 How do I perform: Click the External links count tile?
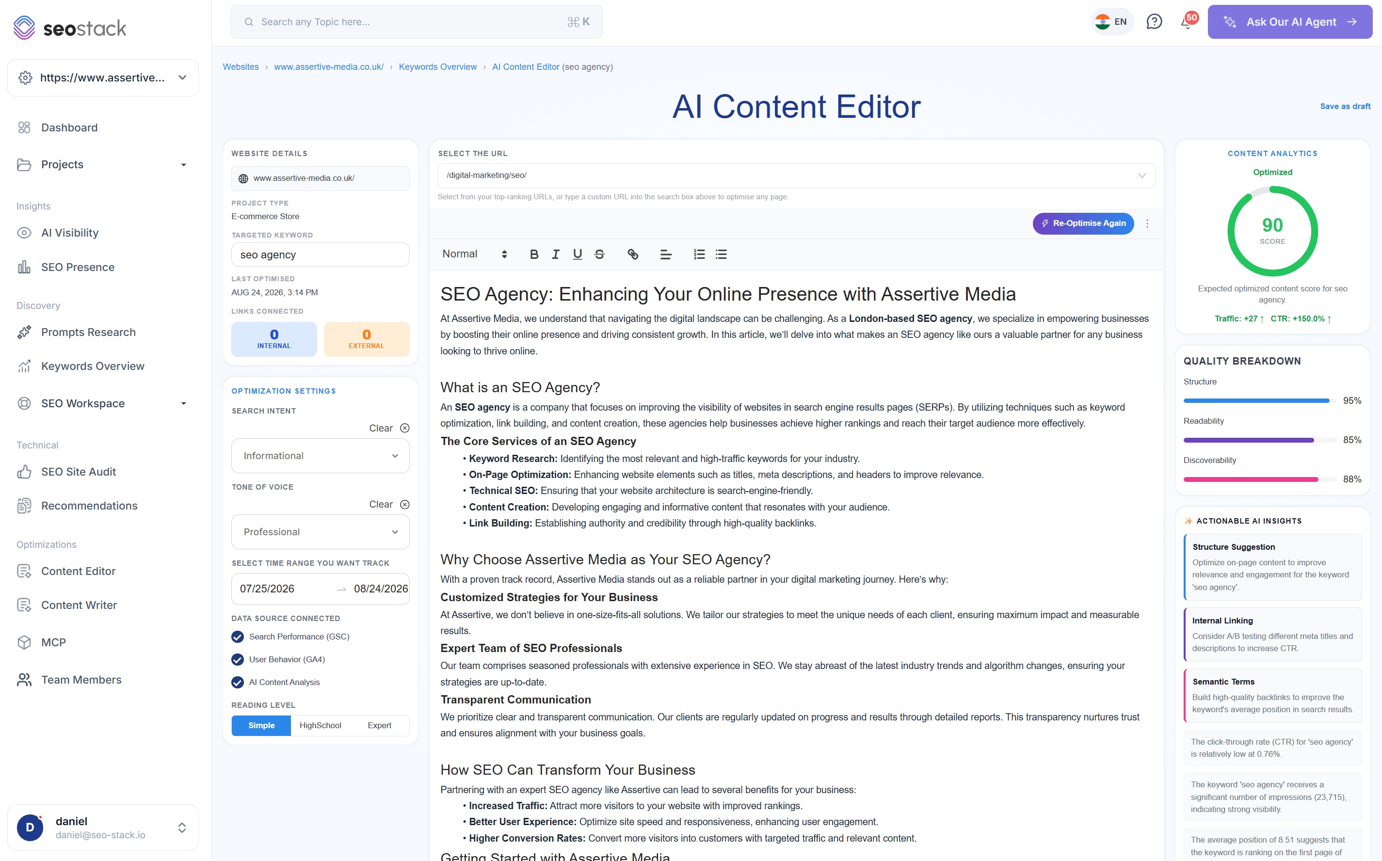366,339
